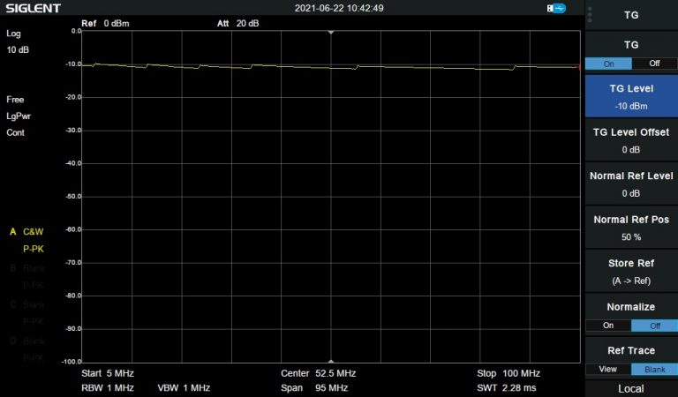
Task: Click the three-dot menu handle beside TG
Action: [590, 15]
